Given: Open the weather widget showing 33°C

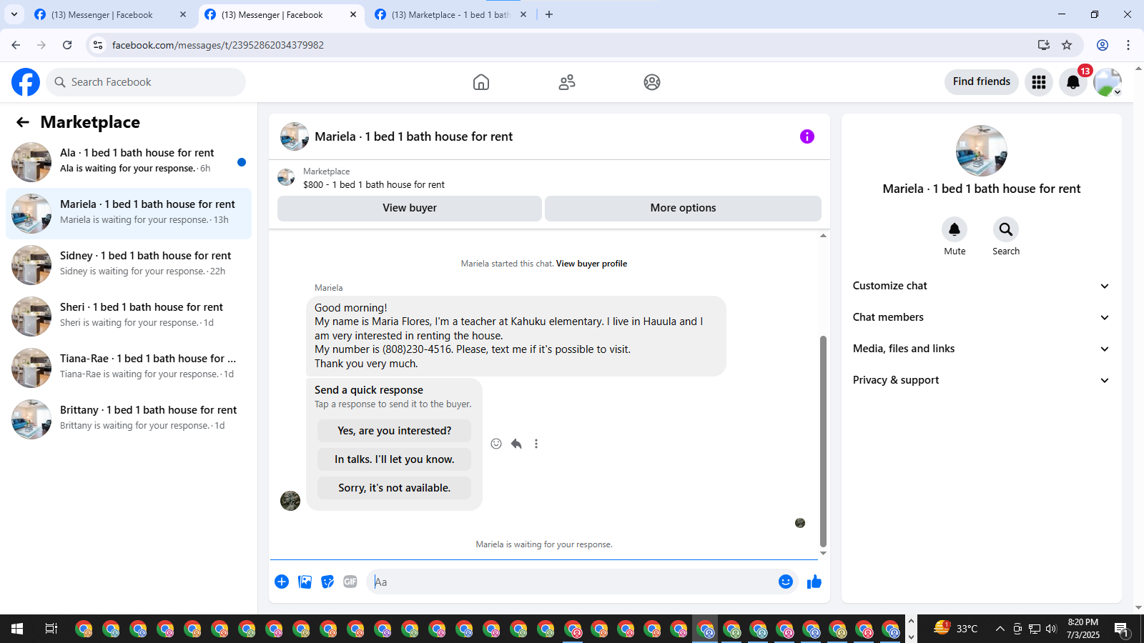Looking at the screenshot, I should click(x=956, y=629).
